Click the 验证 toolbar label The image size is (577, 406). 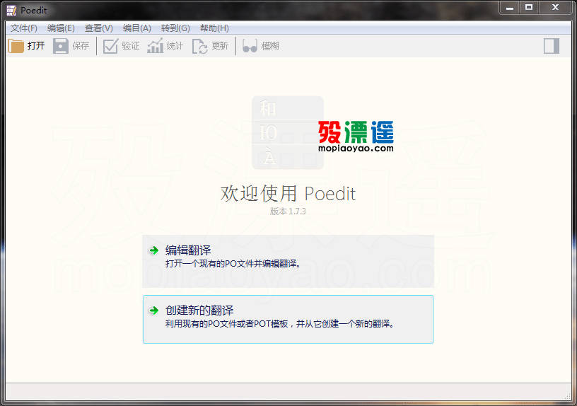click(131, 46)
